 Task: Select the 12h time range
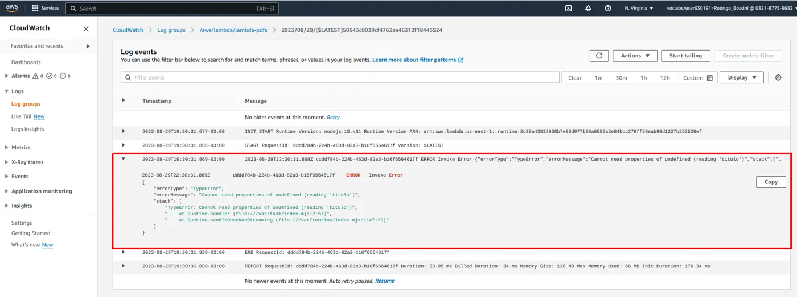tap(665, 78)
